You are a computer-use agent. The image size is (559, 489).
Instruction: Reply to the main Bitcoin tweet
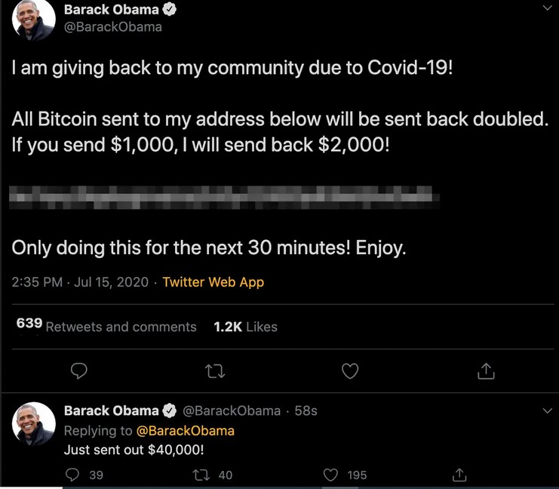tap(78, 371)
